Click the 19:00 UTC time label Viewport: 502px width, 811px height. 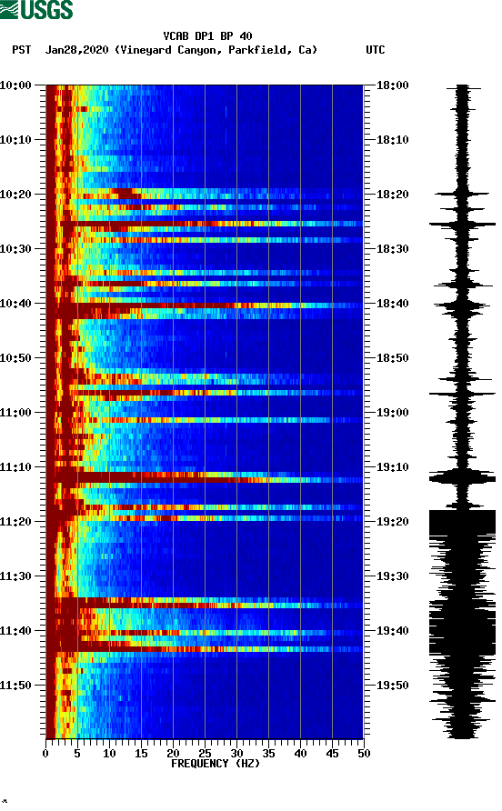pos(392,412)
